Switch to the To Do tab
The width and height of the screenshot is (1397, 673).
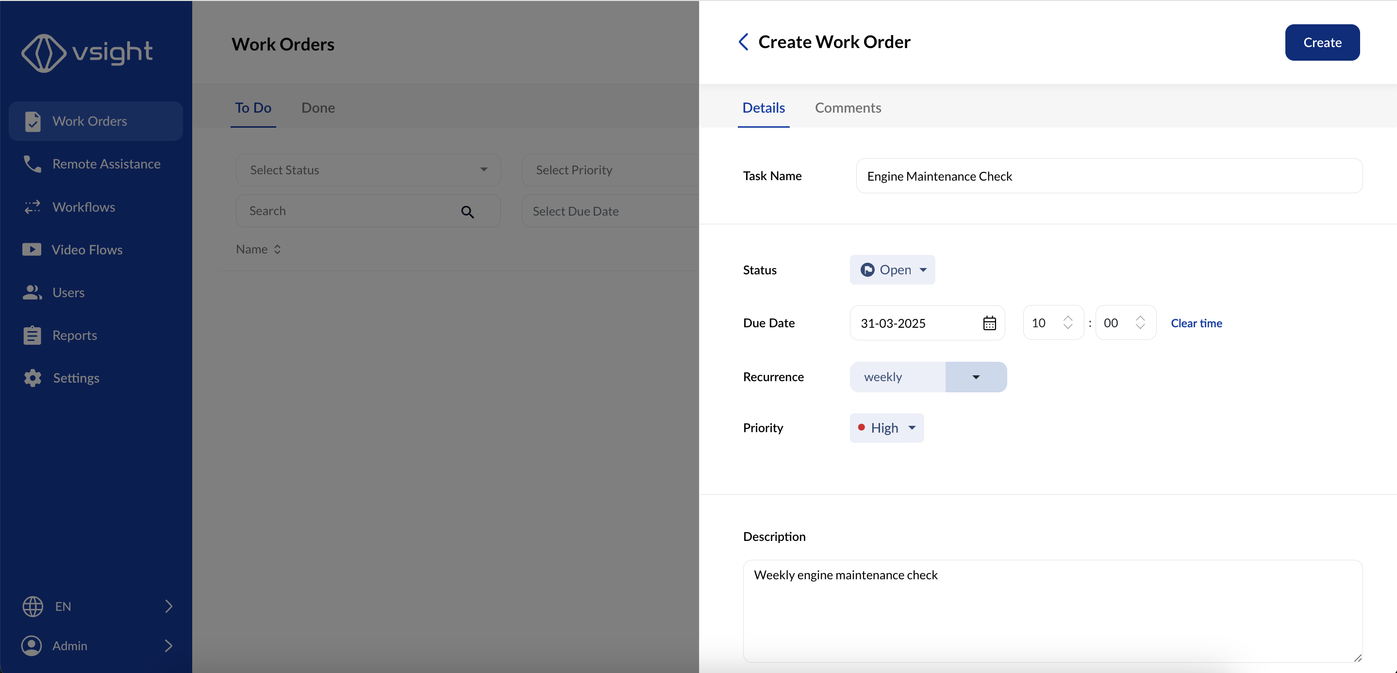[x=253, y=108]
